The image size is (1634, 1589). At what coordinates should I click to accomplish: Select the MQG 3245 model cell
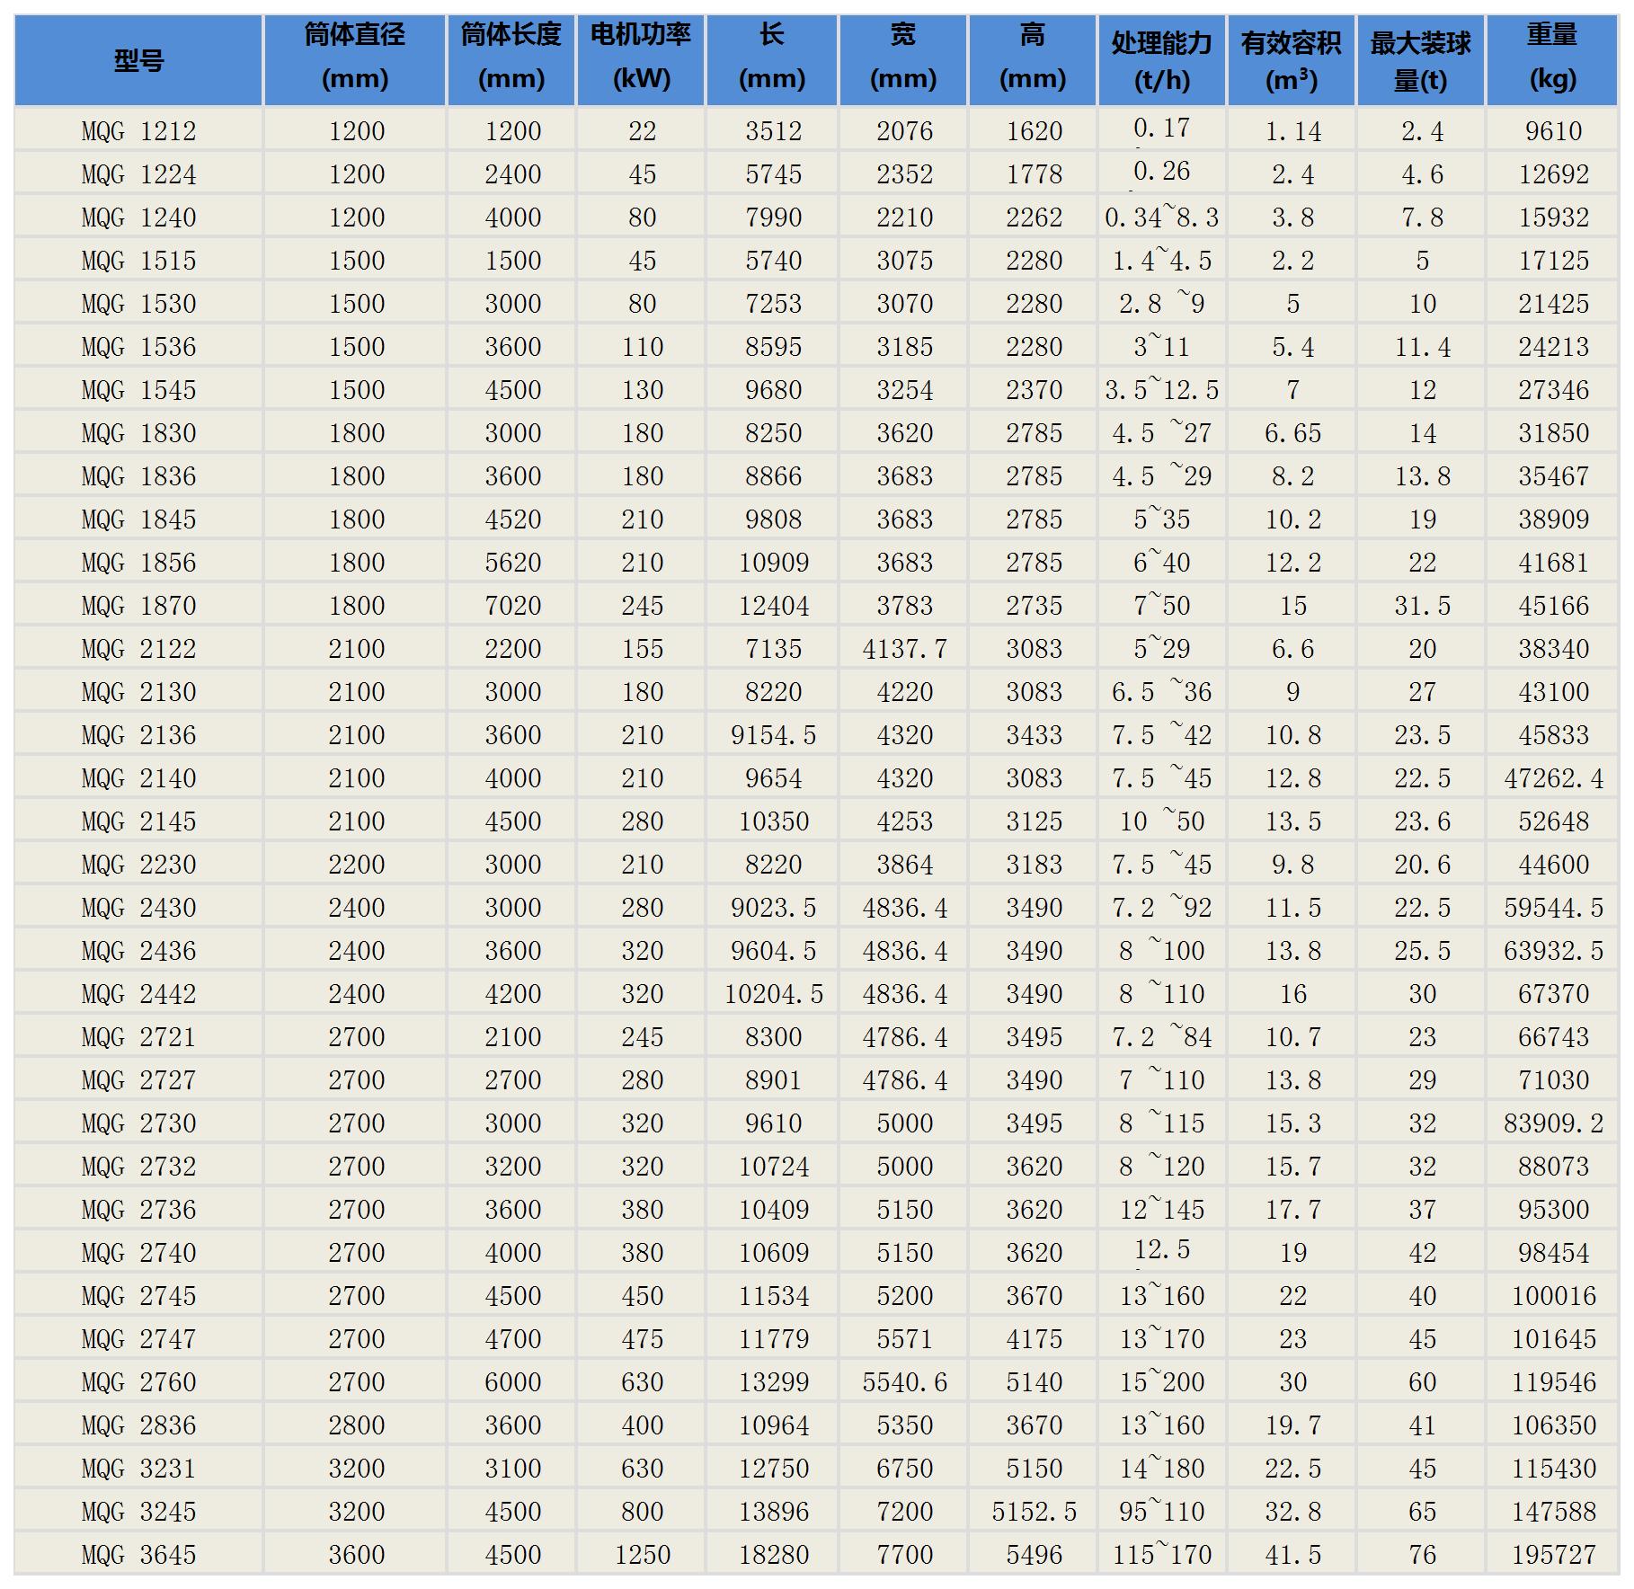tap(138, 1512)
